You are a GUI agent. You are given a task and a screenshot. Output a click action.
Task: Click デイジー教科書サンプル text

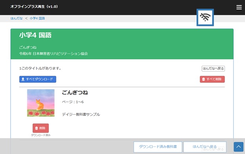[81, 114]
